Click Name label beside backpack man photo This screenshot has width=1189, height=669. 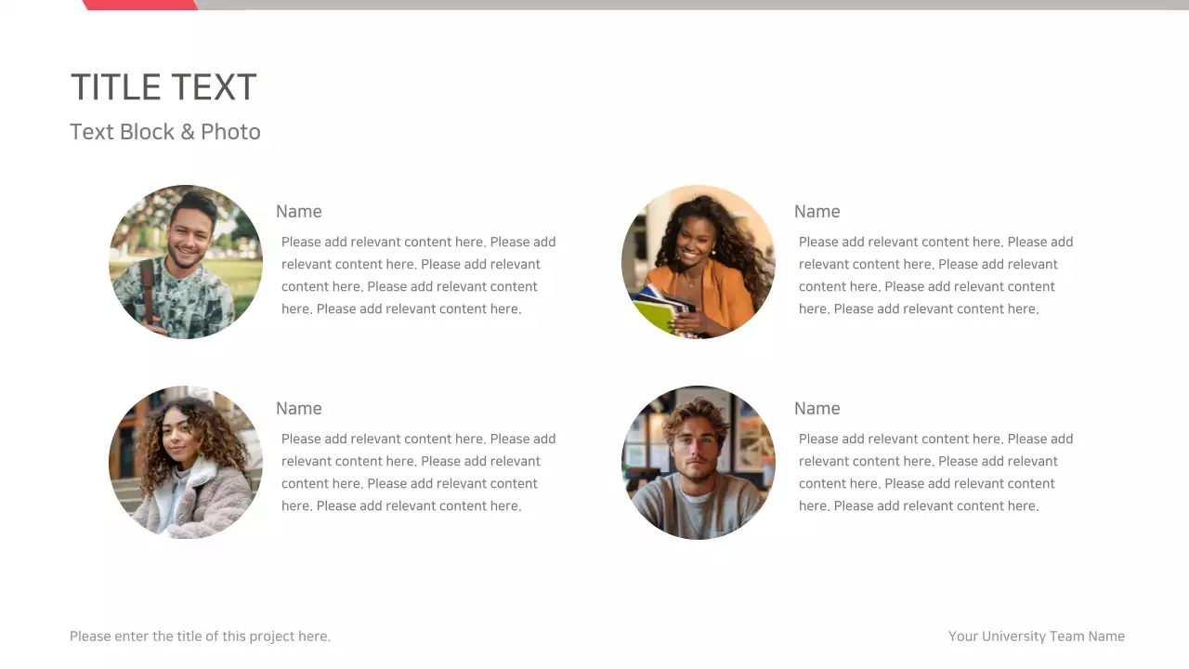pyautogui.click(x=299, y=212)
